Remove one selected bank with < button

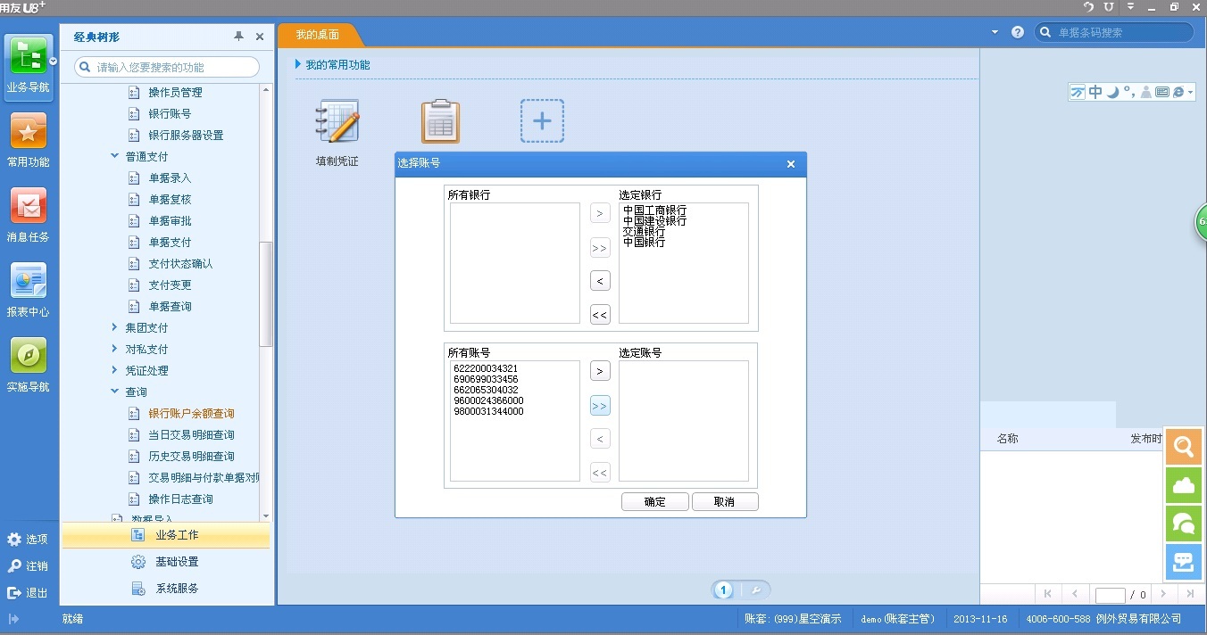click(x=600, y=281)
